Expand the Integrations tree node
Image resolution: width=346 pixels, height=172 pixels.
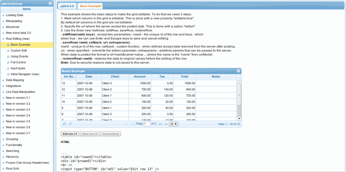click(3, 86)
